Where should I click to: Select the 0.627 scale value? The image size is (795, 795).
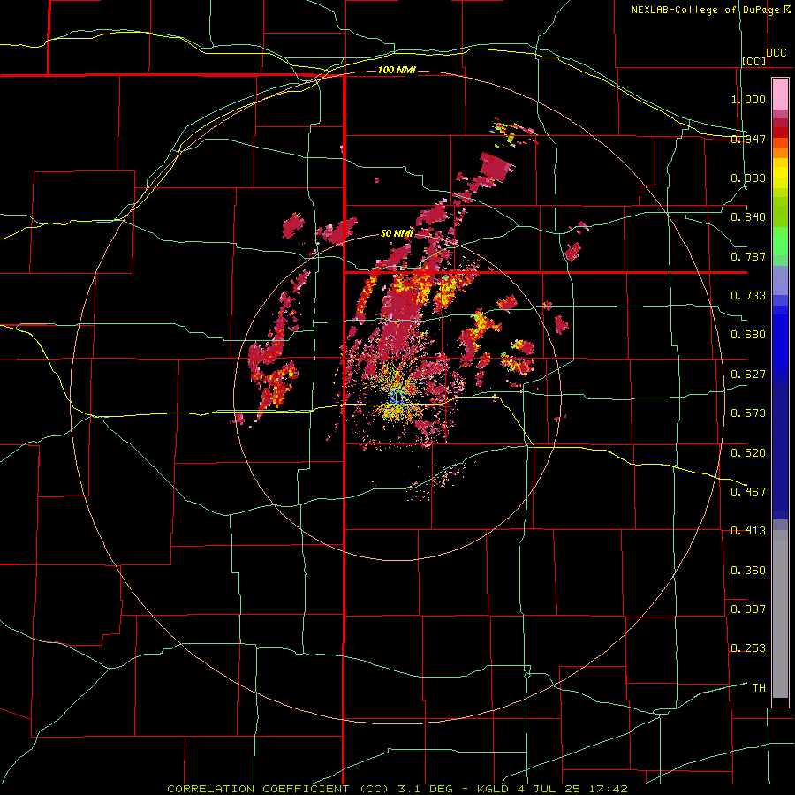point(748,375)
